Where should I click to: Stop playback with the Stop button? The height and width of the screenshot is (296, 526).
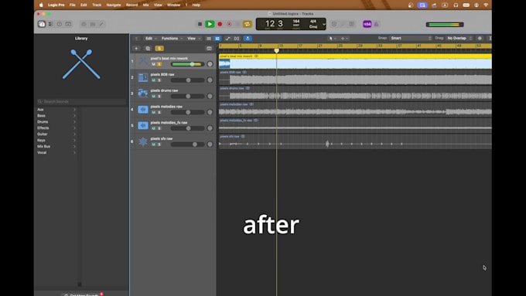[200, 24]
